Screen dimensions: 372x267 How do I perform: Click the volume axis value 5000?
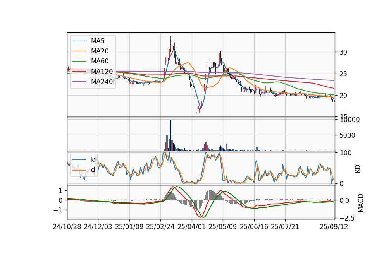[x=347, y=135]
